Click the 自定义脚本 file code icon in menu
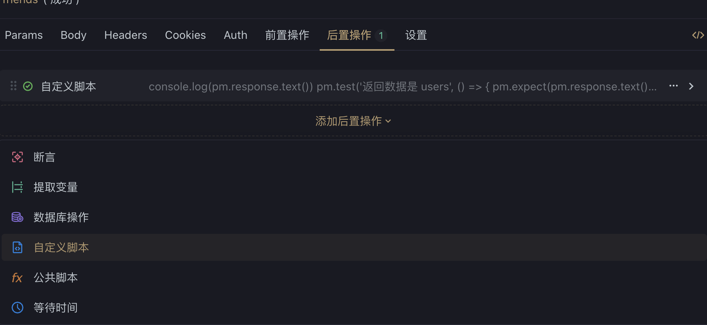 coord(18,247)
